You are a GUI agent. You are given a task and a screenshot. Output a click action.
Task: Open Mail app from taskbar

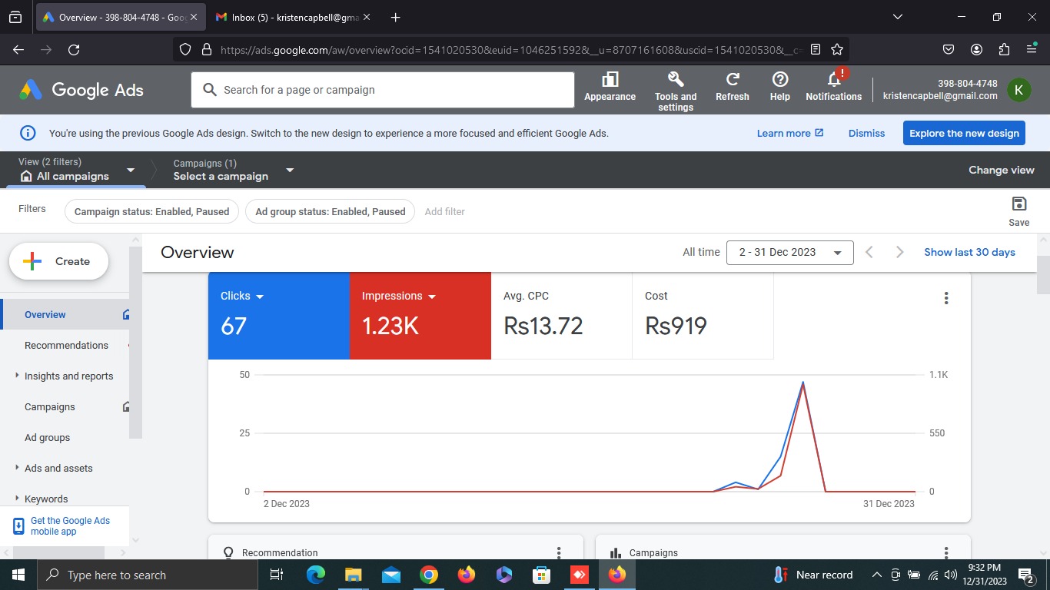(x=391, y=575)
